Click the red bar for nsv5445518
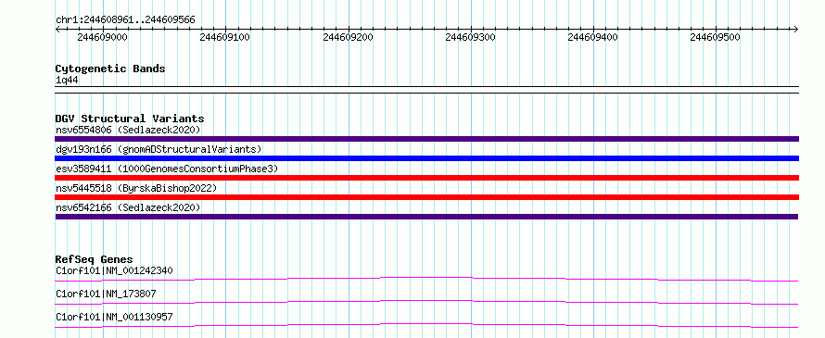Image resolution: width=825 pixels, height=338 pixels. coord(426,197)
